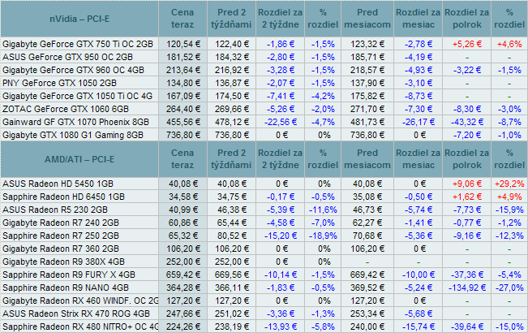Click the -43,32 € half-year difference value
This screenshot has width=528, height=333.
click(x=467, y=122)
